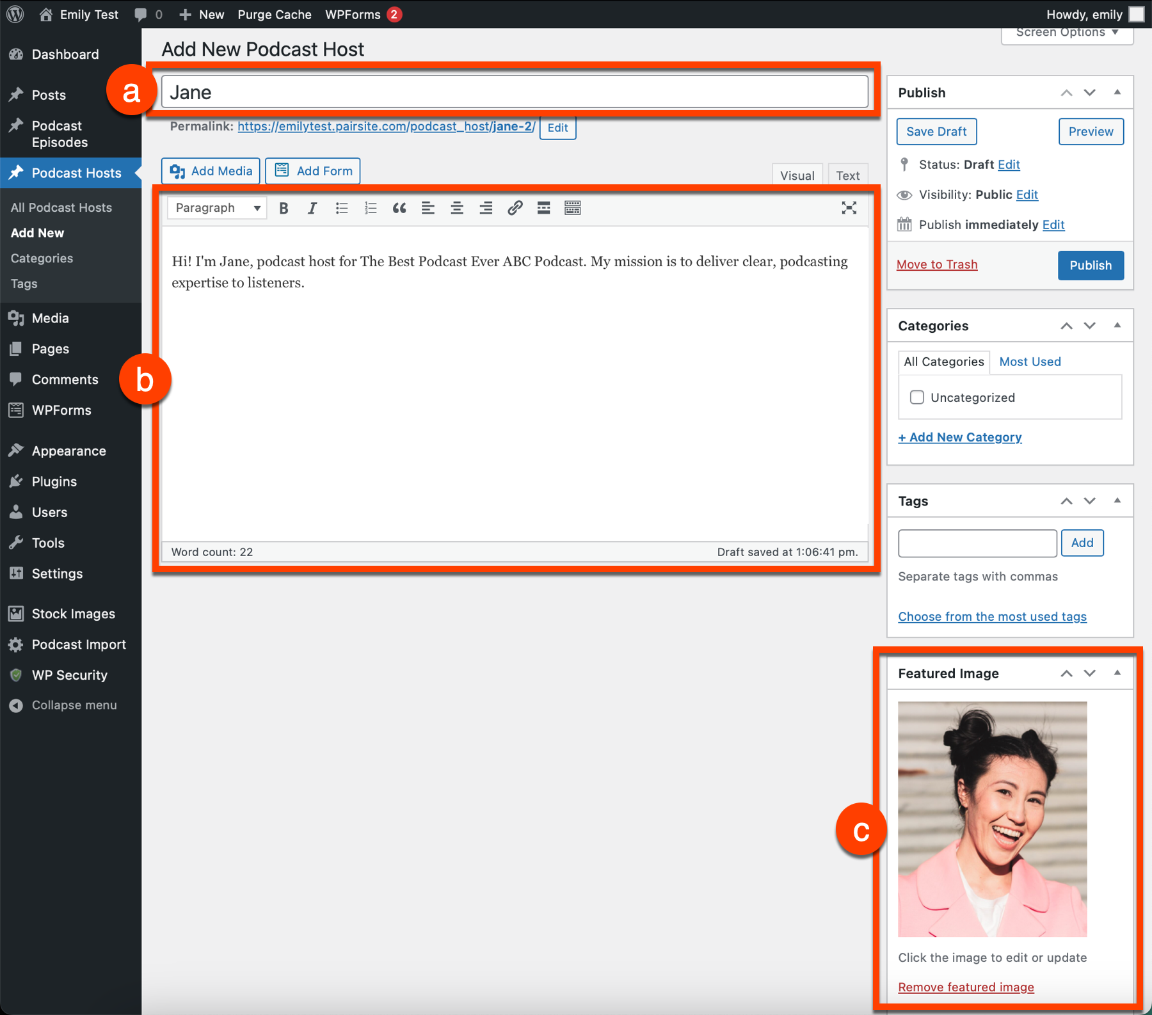Collapse the Tags panel
Screen dimensions: 1152x1015
[x=1117, y=500]
